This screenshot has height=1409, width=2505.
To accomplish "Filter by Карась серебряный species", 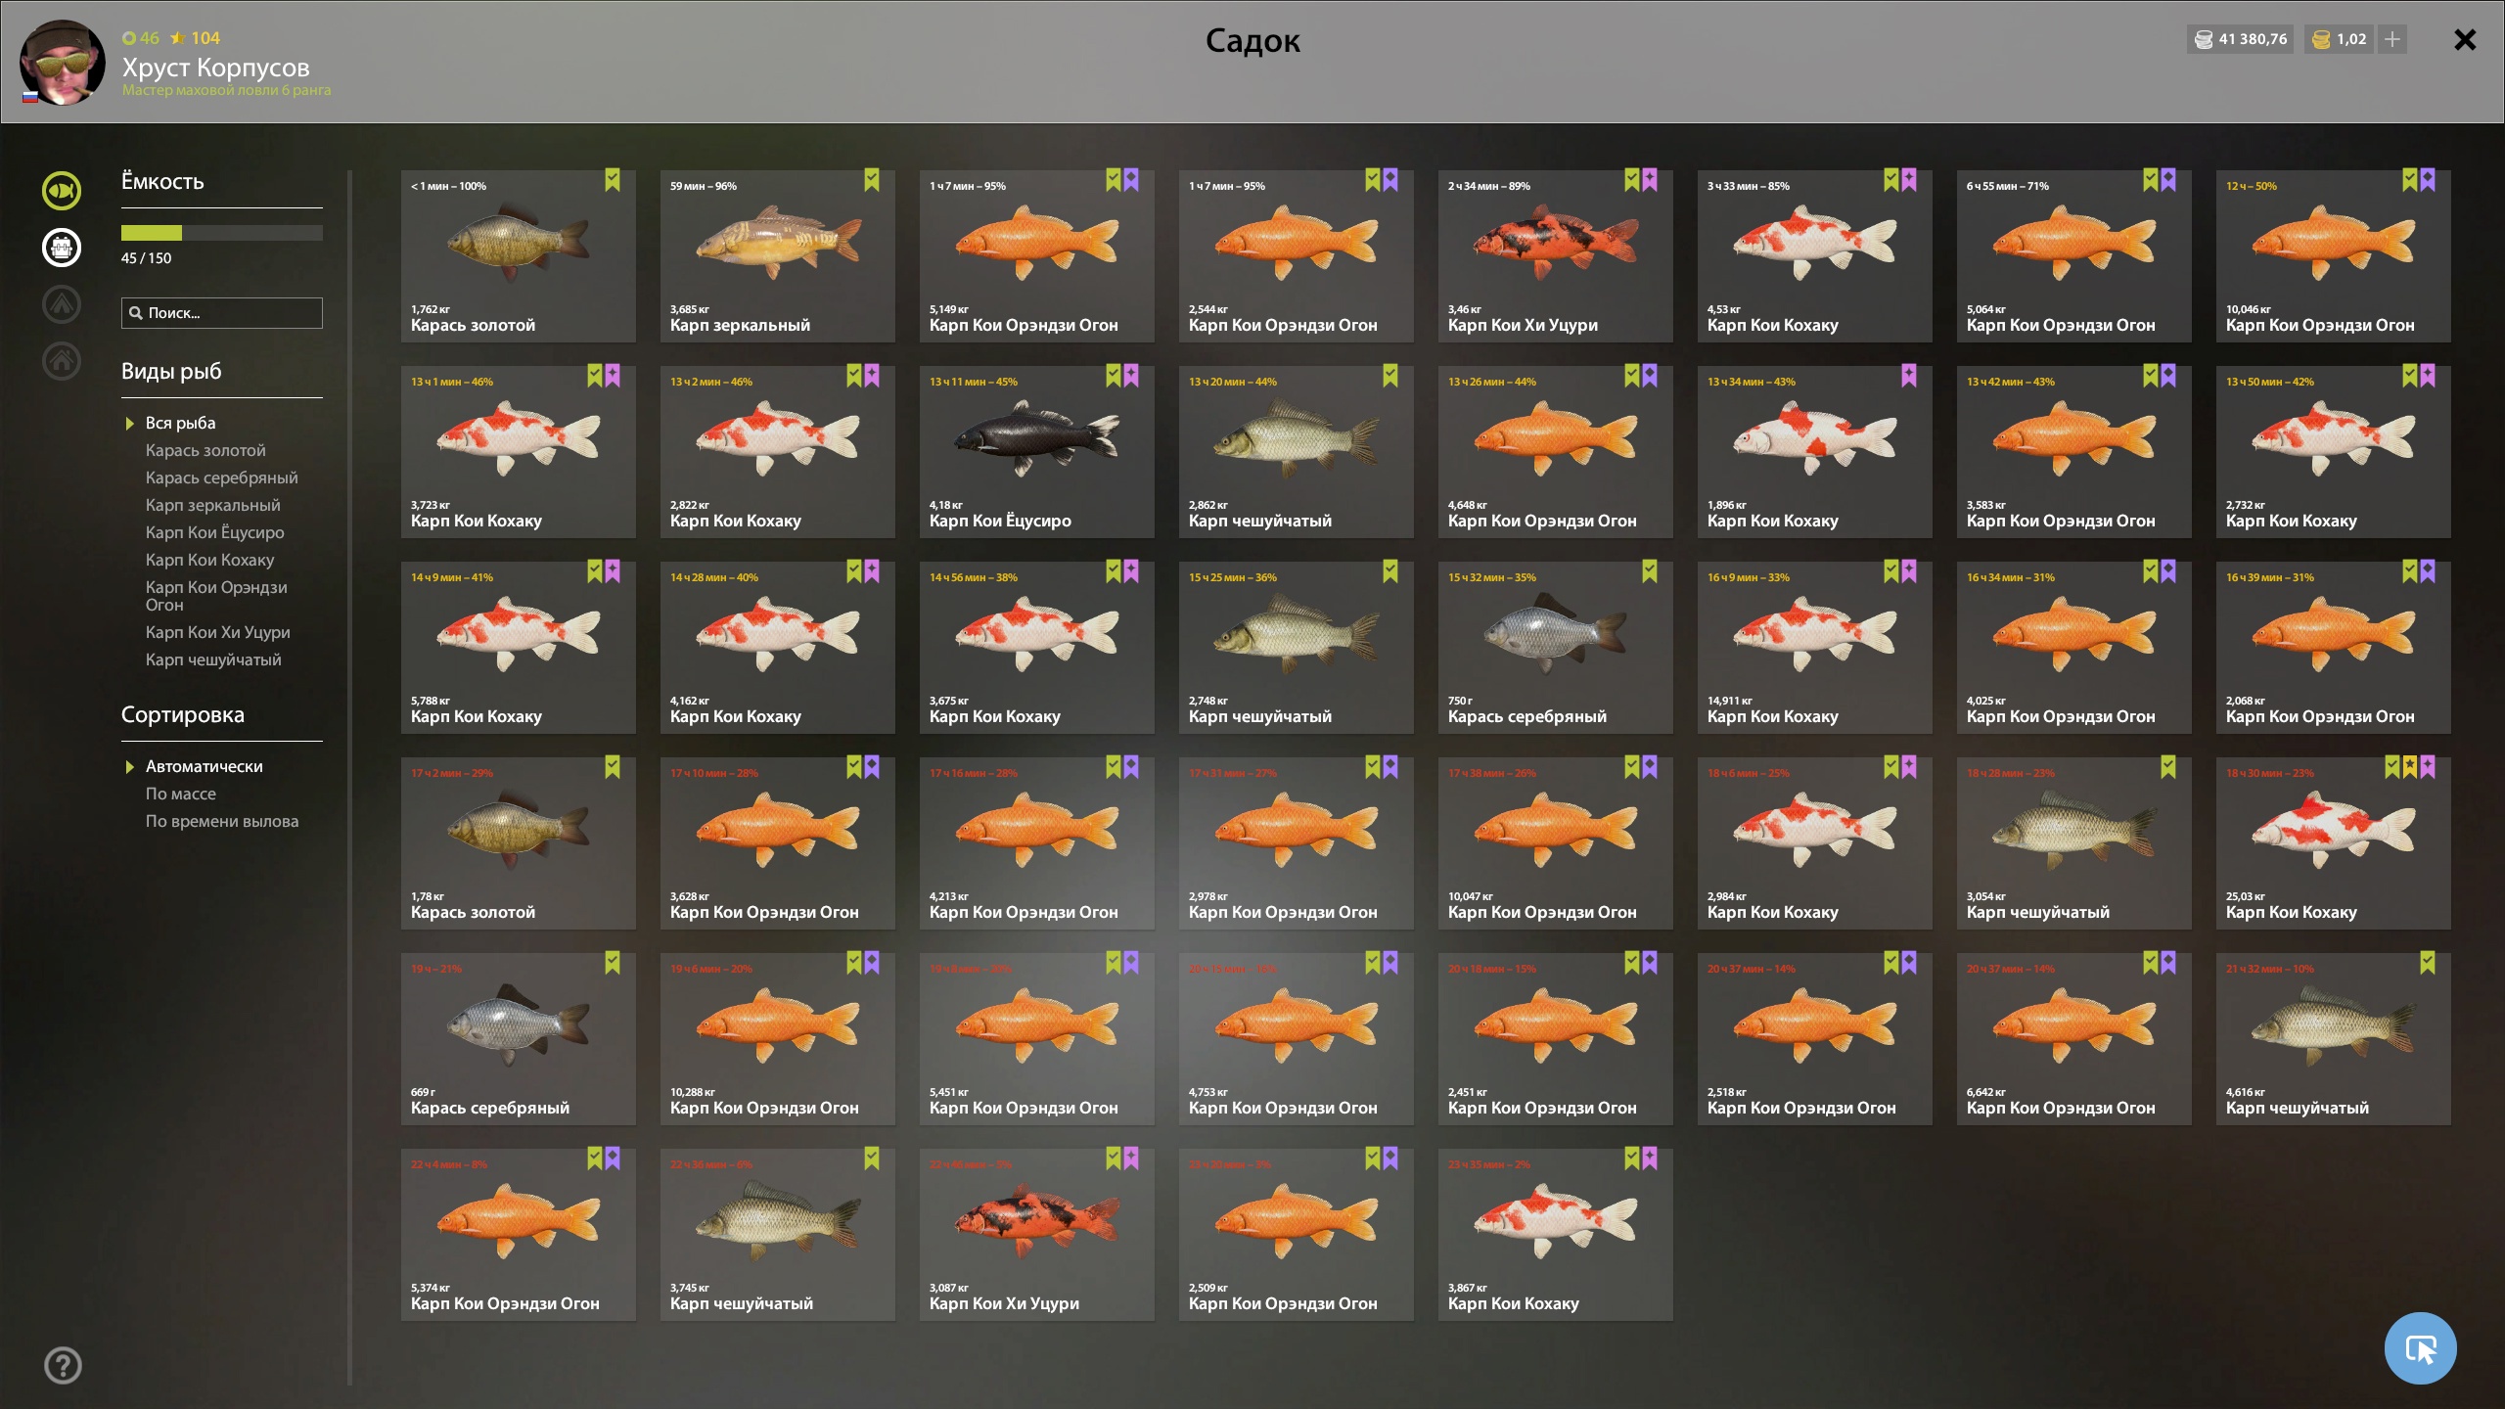I will click(222, 477).
